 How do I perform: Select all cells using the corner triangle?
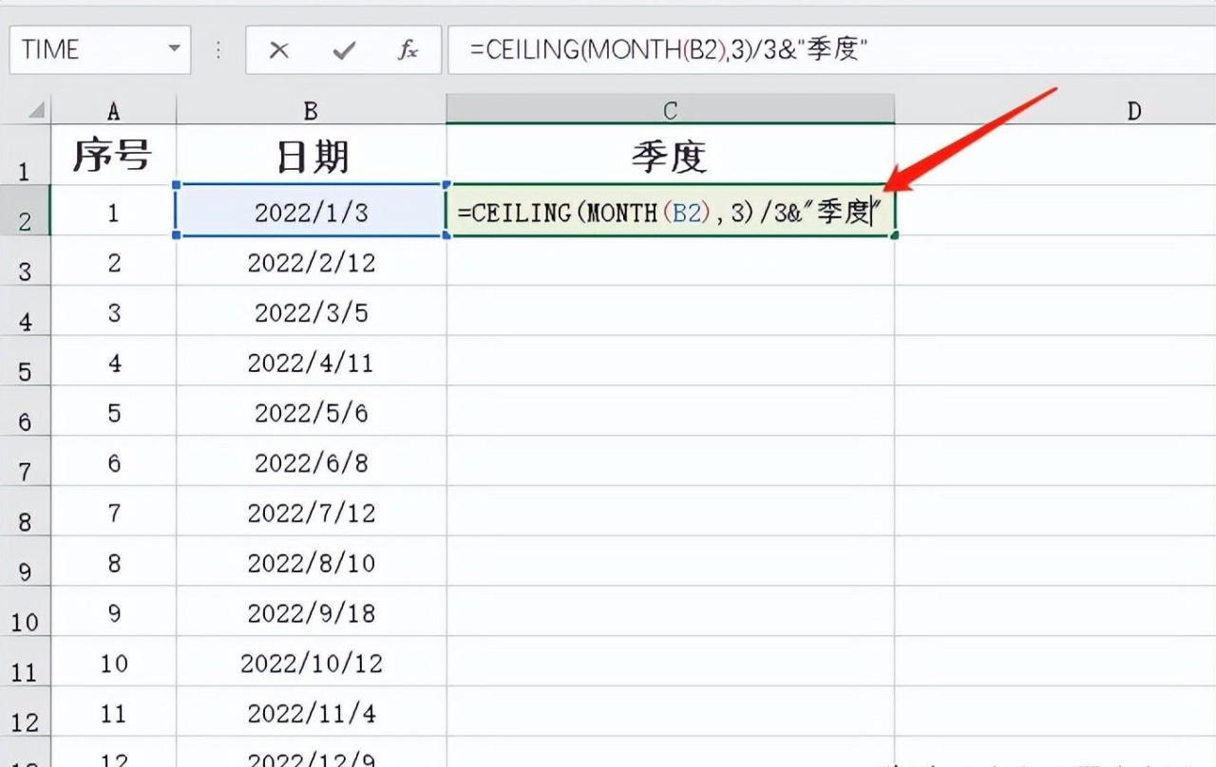click(35, 110)
